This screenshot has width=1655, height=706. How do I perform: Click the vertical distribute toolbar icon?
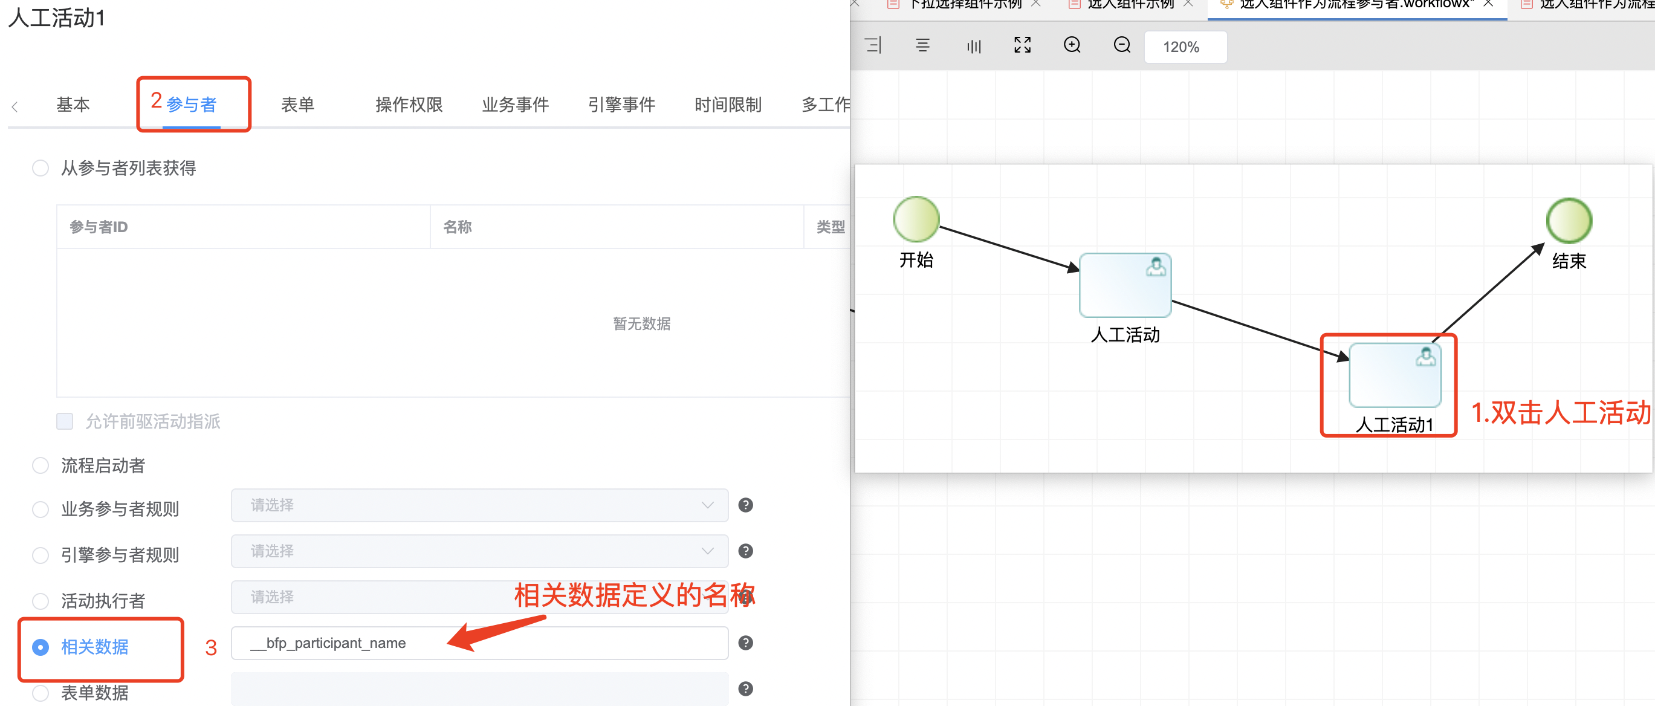point(973,45)
